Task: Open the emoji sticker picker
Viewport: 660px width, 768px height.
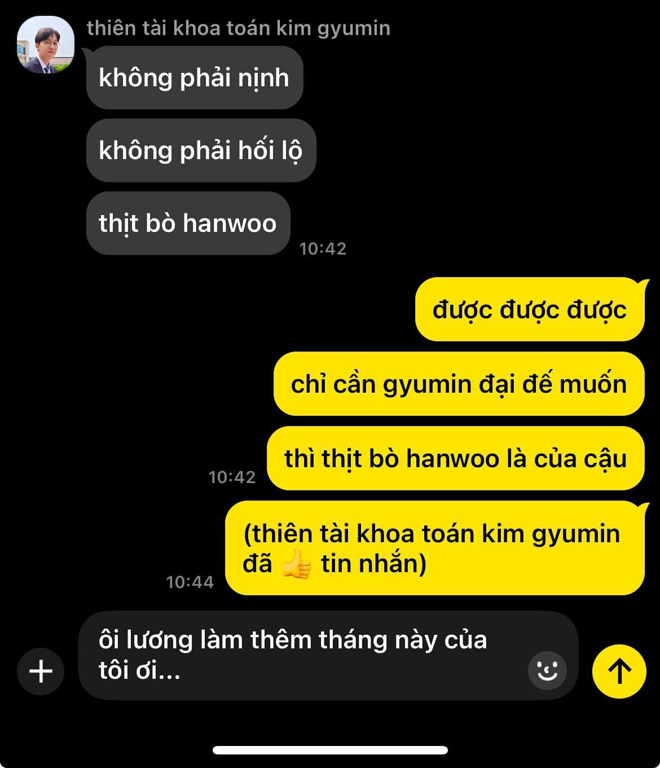Action: (547, 670)
